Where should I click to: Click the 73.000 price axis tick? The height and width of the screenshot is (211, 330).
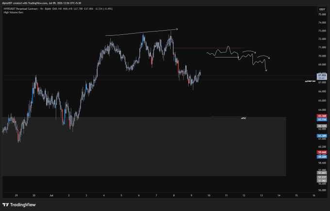coord(322,31)
